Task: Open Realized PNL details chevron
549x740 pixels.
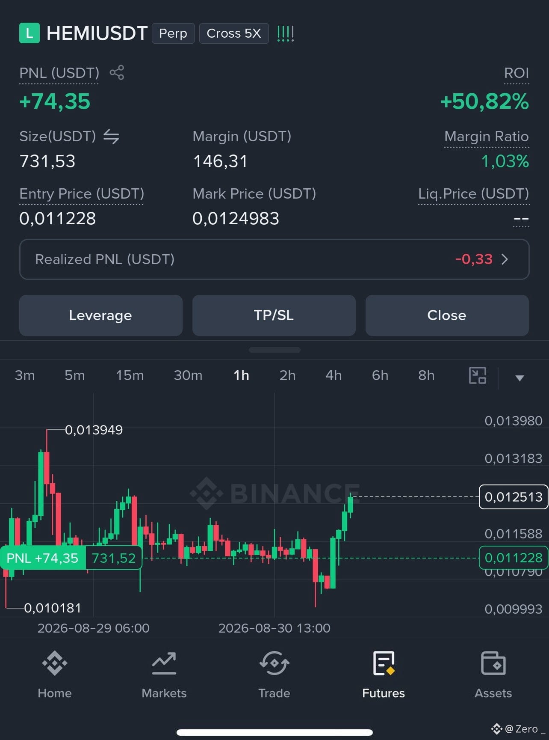Action: coord(505,259)
